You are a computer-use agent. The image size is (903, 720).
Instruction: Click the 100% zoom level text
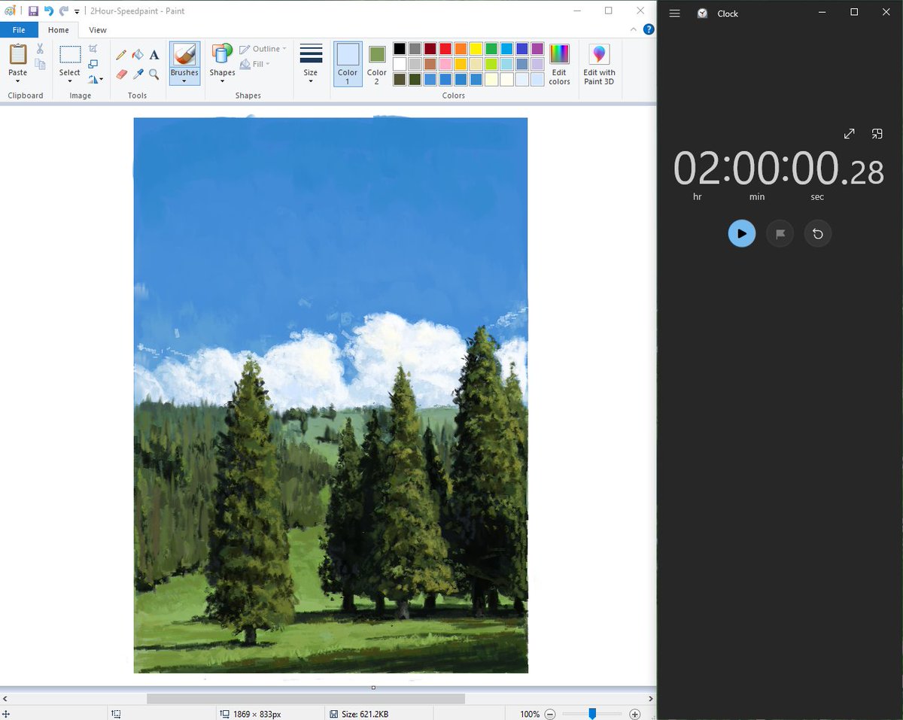(x=530, y=714)
